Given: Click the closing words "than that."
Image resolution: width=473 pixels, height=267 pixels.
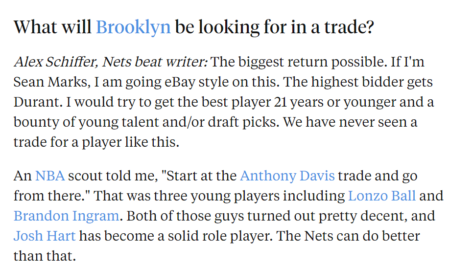Looking at the screenshot, I should [x=45, y=256].
